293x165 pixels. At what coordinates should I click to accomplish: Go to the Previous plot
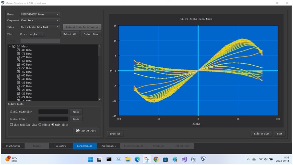tap(115, 134)
